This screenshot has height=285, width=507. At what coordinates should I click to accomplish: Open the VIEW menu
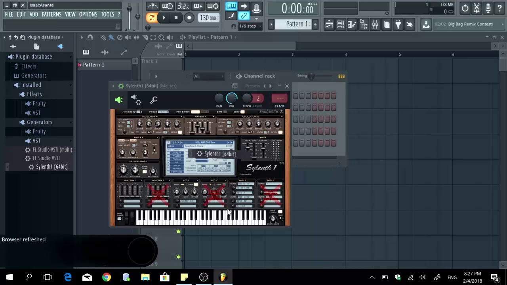[x=70, y=14]
